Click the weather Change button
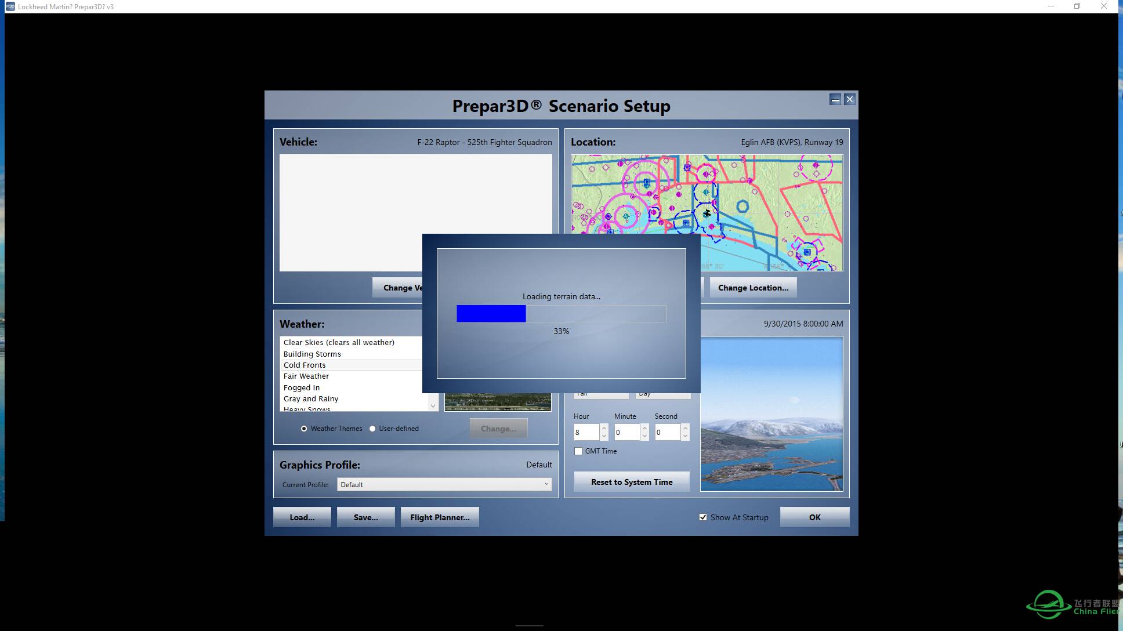The height and width of the screenshot is (631, 1123). (498, 429)
